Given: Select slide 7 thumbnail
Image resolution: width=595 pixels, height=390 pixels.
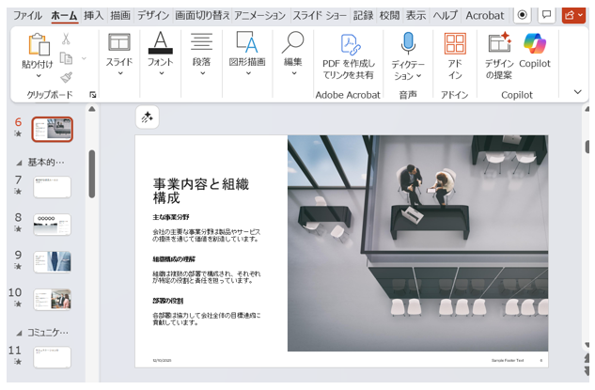Looking at the screenshot, I should [53, 187].
